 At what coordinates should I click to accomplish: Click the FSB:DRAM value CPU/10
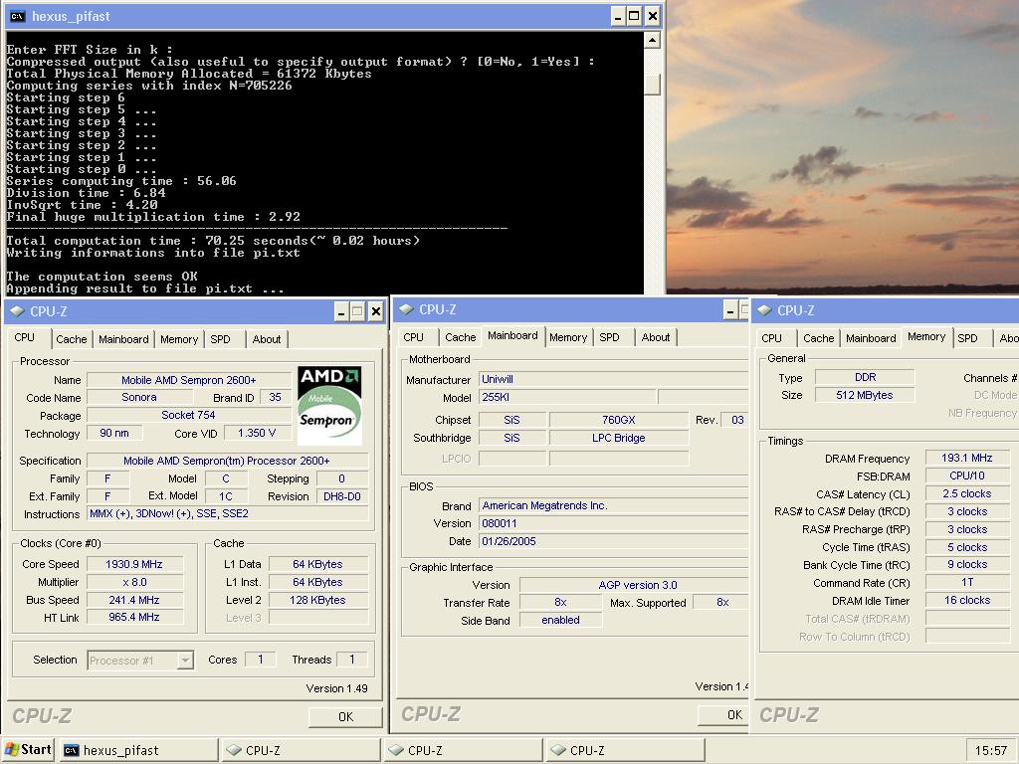click(967, 476)
